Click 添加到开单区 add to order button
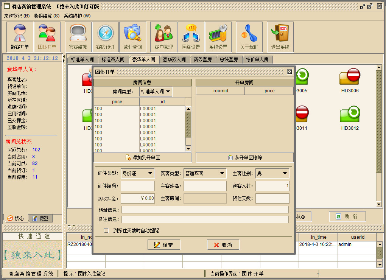386x280 pixels. pyautogui.click(x=143, y=157)
